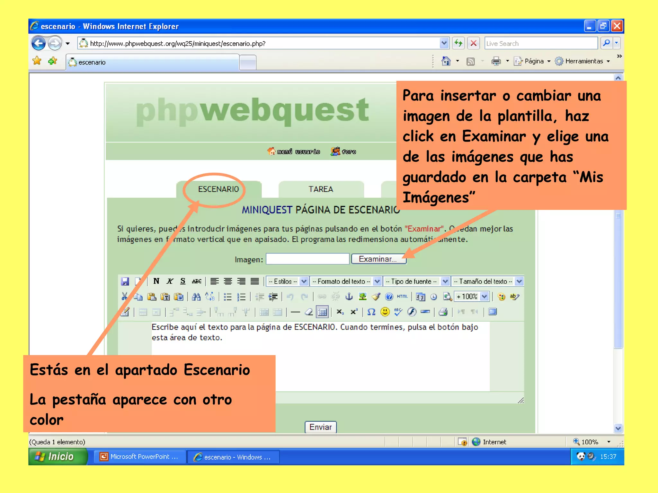
Task: Click the Paste icon
Action: pos(152,297)
